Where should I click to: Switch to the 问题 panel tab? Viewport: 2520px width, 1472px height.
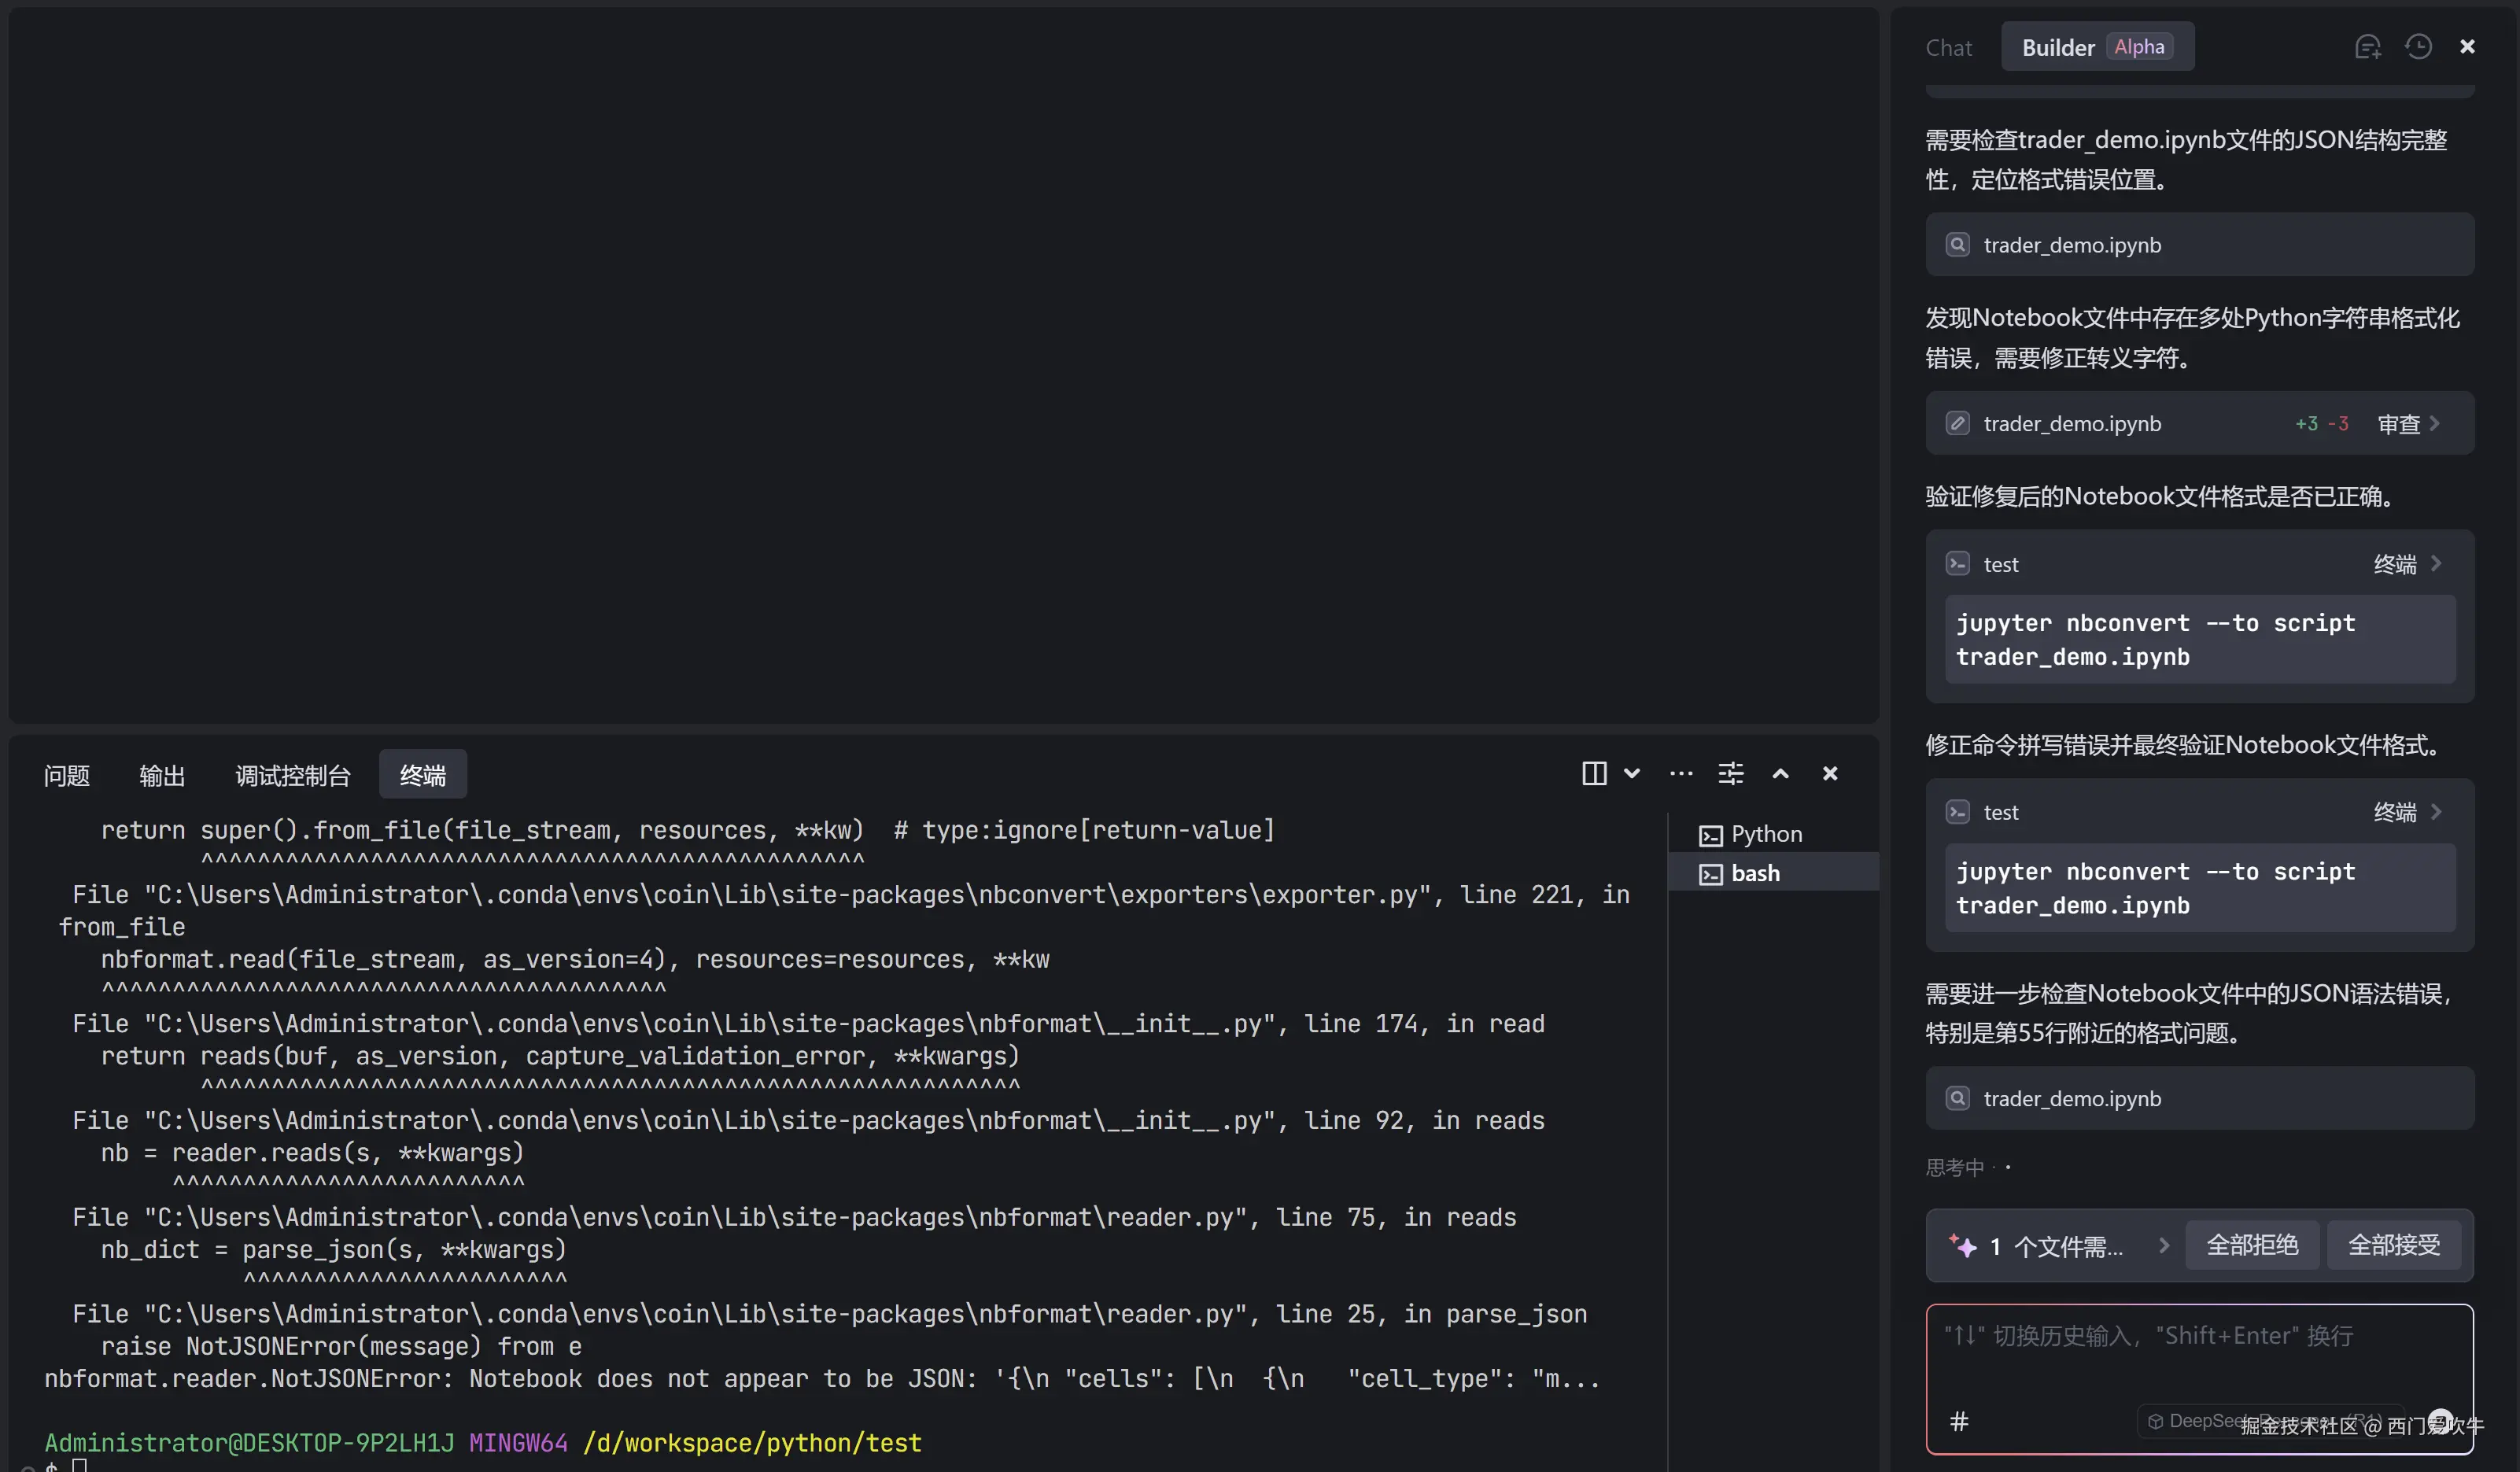[x=67, y=775]
